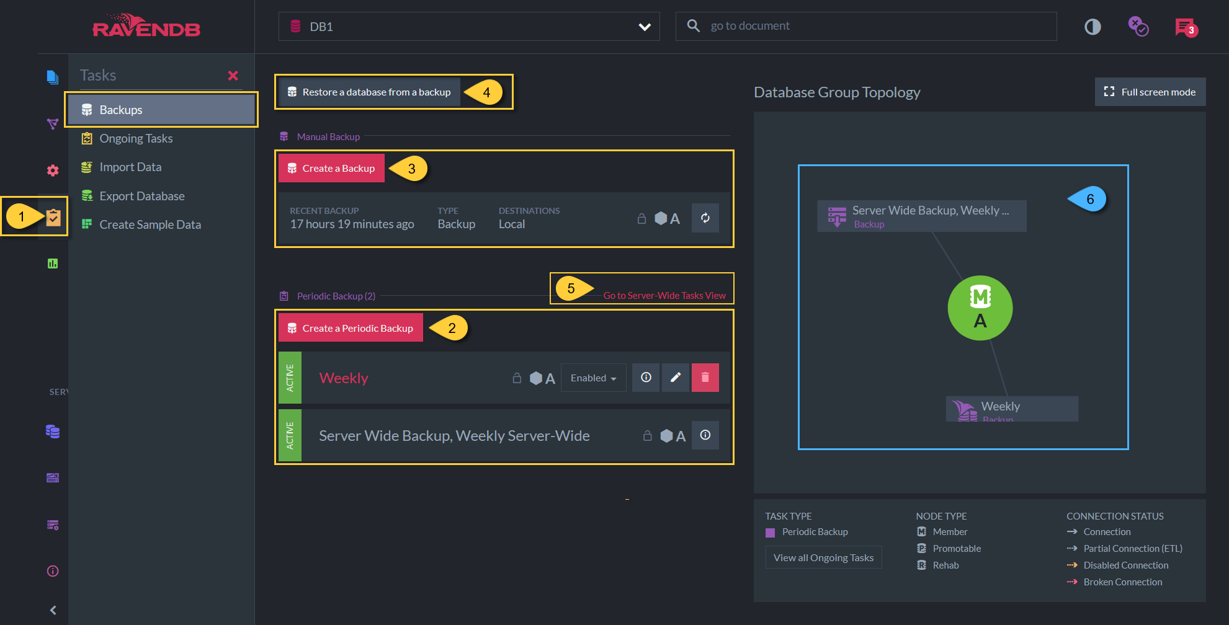Show details of Server Wide Backup task
This screenshot has height=625, width=1229.
(705, 435)
